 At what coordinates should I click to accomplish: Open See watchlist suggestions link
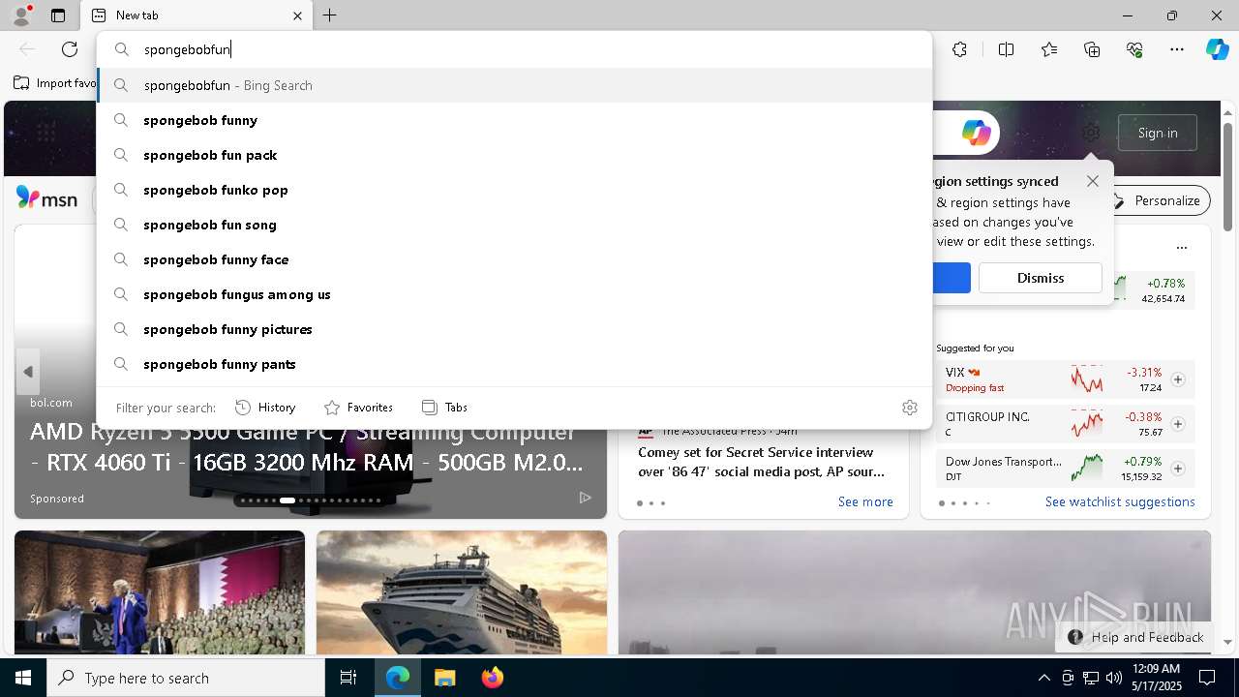coord(1120,501)
